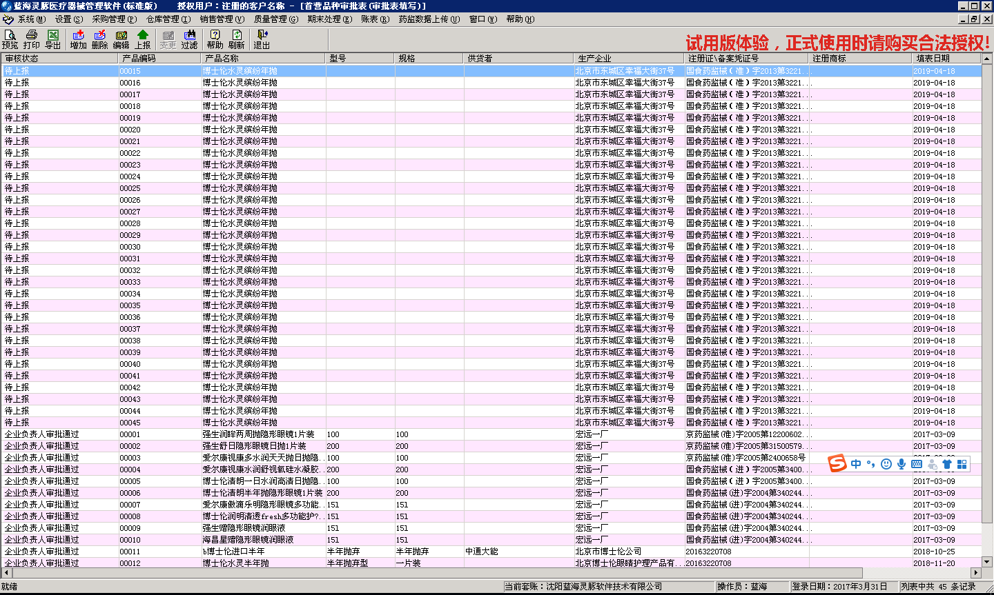
Task: Add a record with the 增加 icon
Action: coord(78,39)
